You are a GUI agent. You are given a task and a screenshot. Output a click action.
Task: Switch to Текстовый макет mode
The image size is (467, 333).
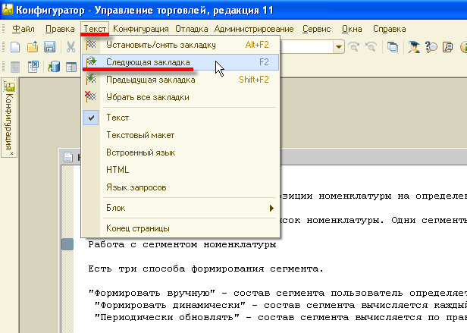[180, 135]
